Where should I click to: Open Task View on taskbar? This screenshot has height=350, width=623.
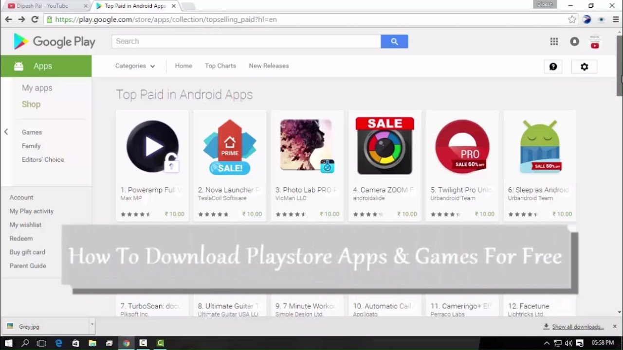pos(42,343)
